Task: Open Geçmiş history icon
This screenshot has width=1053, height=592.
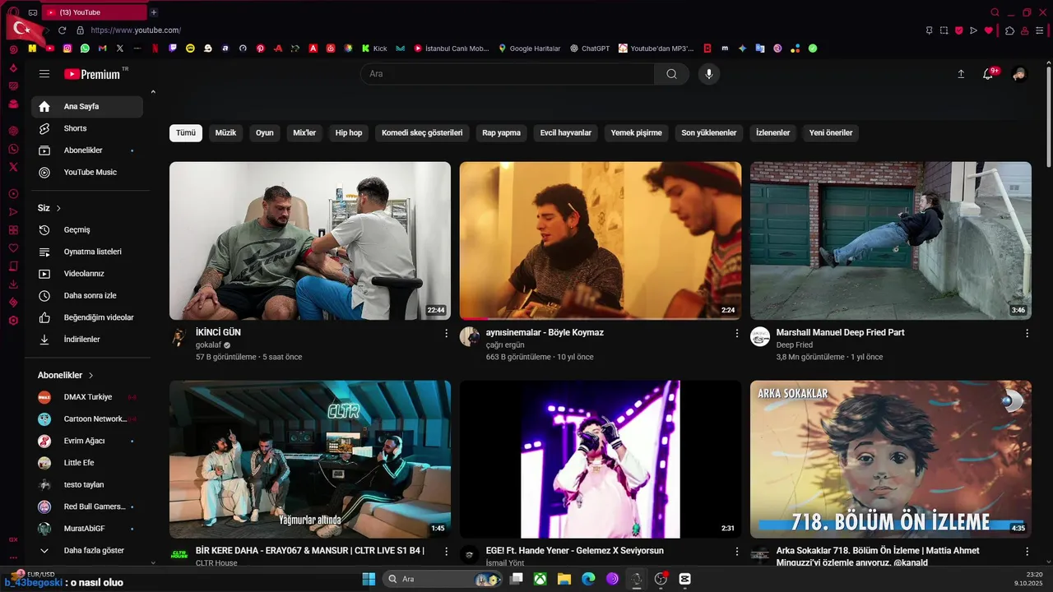Action: [x=44, y=229]
